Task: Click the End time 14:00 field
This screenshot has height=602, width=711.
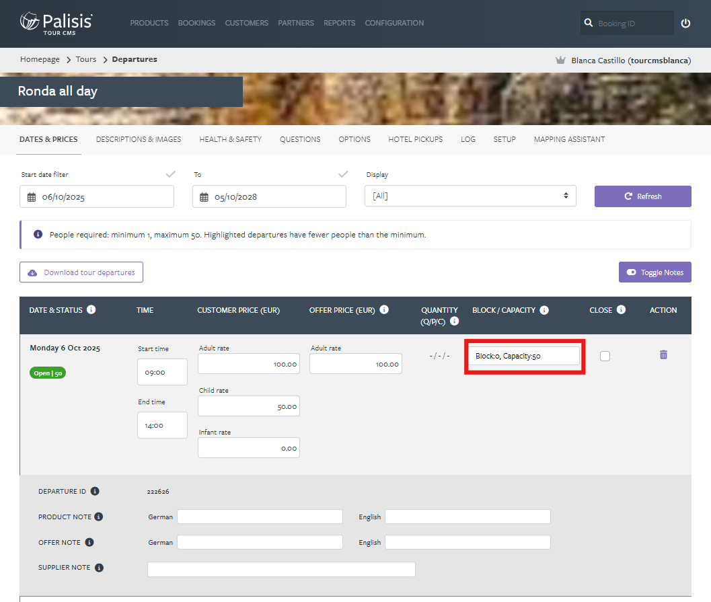Action: (162, 425)
